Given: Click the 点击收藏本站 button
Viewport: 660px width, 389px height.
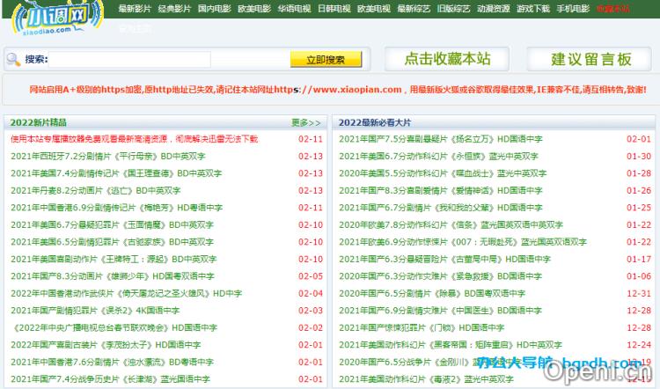Looking at the screenshot, I should (447, 59).
